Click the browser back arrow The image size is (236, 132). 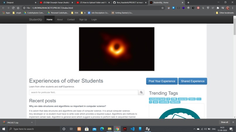pyautogui.click(x=3, y=8)
